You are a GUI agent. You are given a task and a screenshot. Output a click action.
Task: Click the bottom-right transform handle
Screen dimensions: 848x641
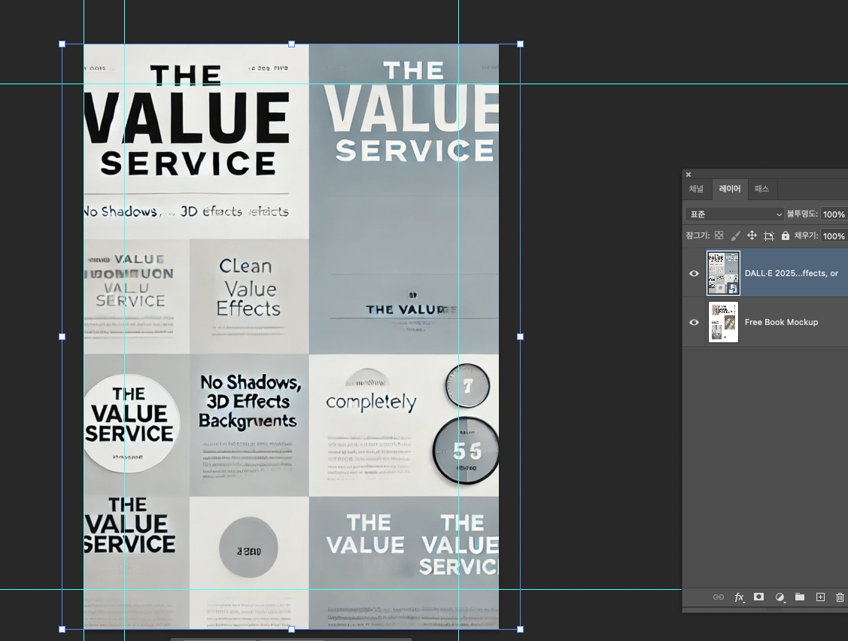click(520, 629)
